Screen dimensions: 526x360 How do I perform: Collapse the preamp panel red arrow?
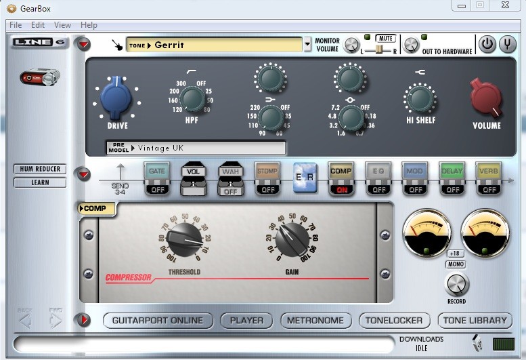pyautogui.click(x=83, y=44)
